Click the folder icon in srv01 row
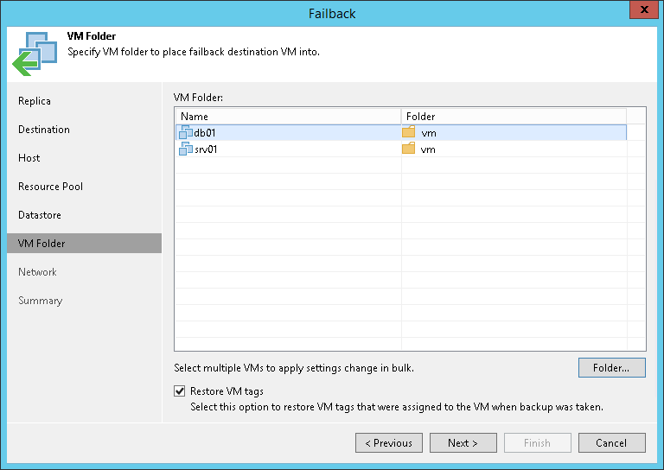Screen dimensions: 664x470 [x=409, y=149]
